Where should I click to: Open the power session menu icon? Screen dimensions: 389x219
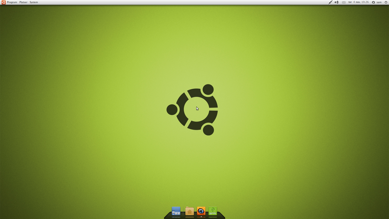pos(386,2)
